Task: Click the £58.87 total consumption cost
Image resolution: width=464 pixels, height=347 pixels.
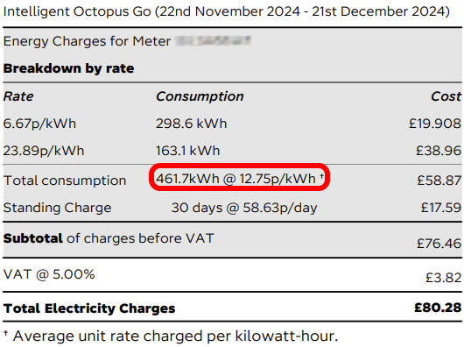Action: 439,181
